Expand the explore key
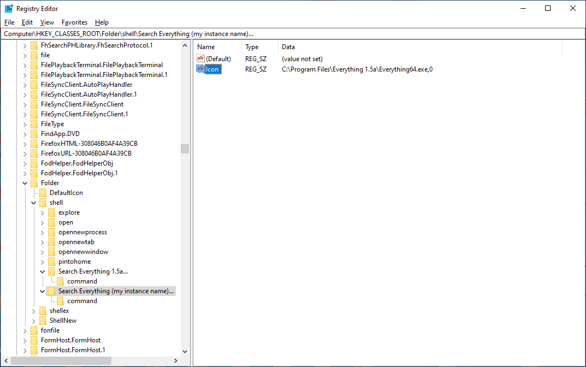This screenshot has width=586, height=367. (42, 212)
